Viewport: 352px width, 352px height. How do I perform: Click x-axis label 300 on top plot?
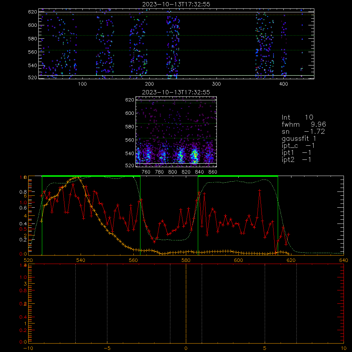click(x=216, y=84)
